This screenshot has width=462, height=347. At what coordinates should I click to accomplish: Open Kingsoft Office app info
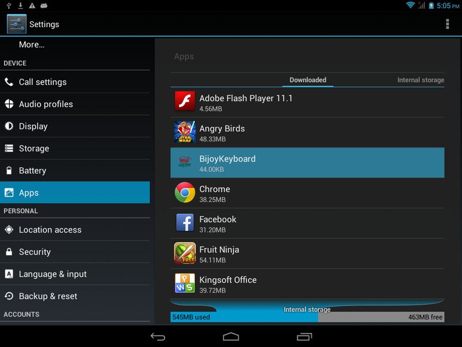click(307, 284)
